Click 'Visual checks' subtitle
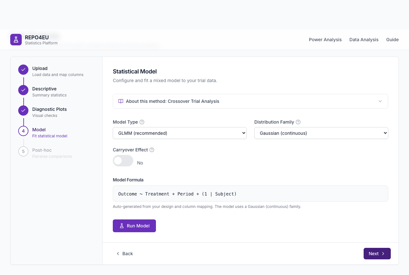 45,116
